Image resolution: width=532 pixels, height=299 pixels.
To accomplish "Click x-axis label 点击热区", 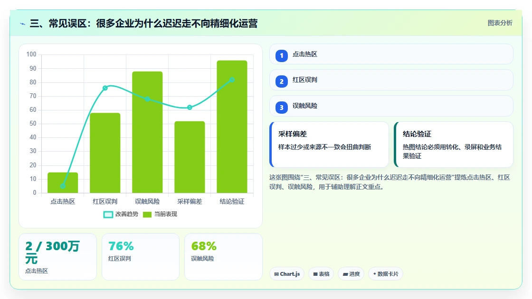I will pyautogui.click(x=63, y=201).
